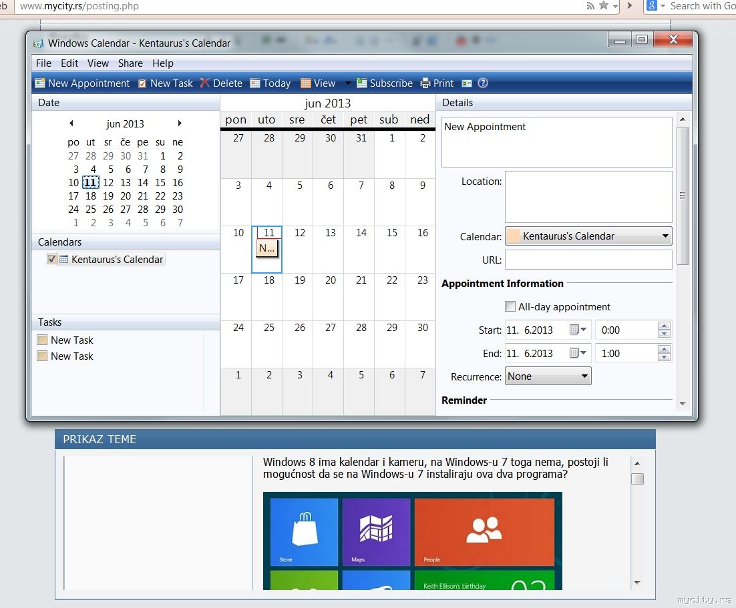Click the Subscribe calendar icon
The width and height of the screenshot is (736, 608).
361,83
